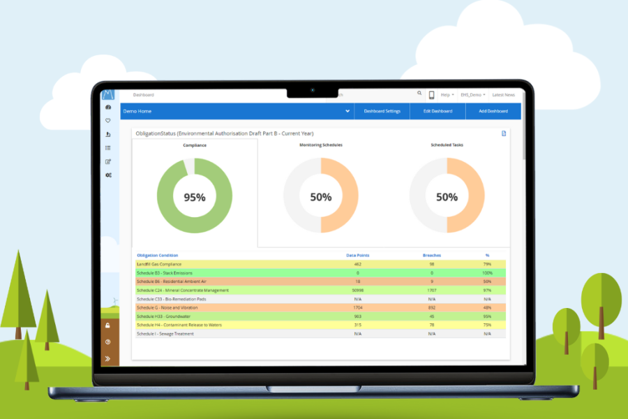The height and width of the screenshot is (419, 628).
Task: Open the help question mark sidebar icon
Action: [x=108, y=342]
